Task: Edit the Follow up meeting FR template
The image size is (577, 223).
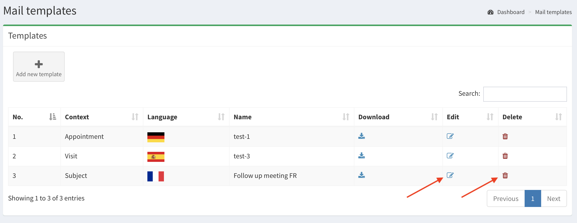Action: point(450,175)
